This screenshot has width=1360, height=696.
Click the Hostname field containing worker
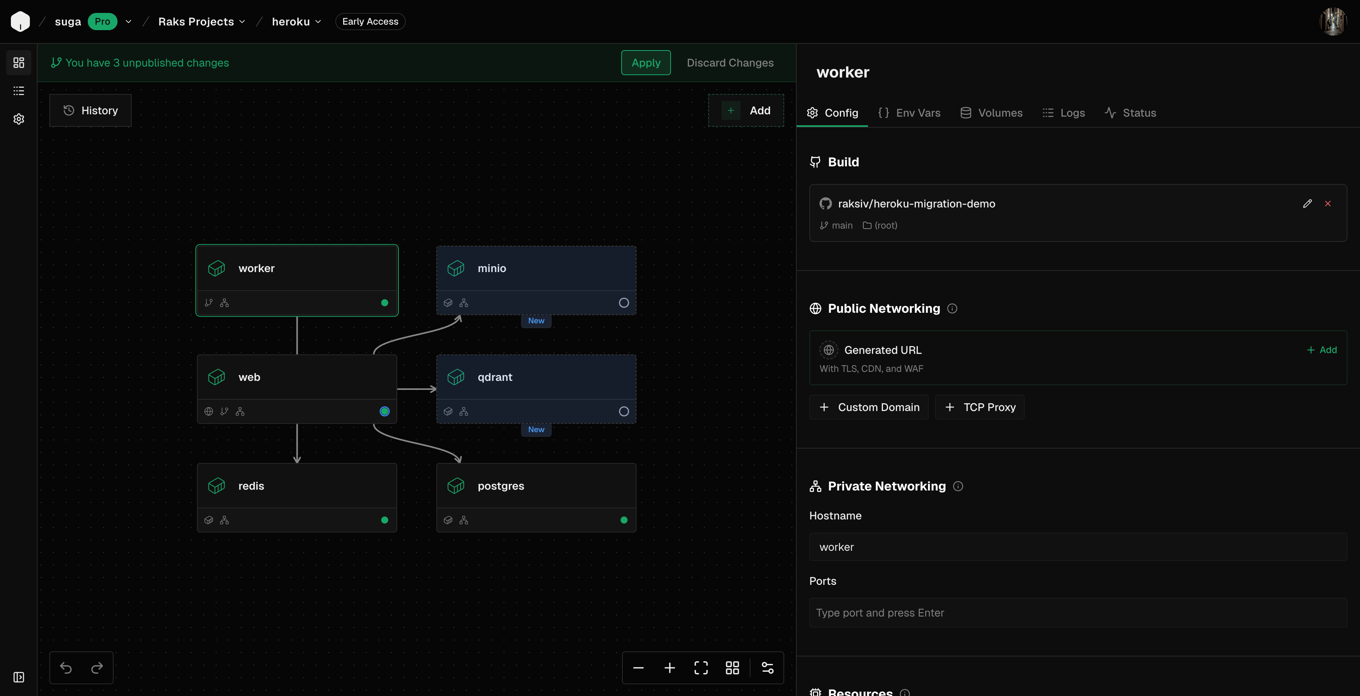[x=1078, y=547]
